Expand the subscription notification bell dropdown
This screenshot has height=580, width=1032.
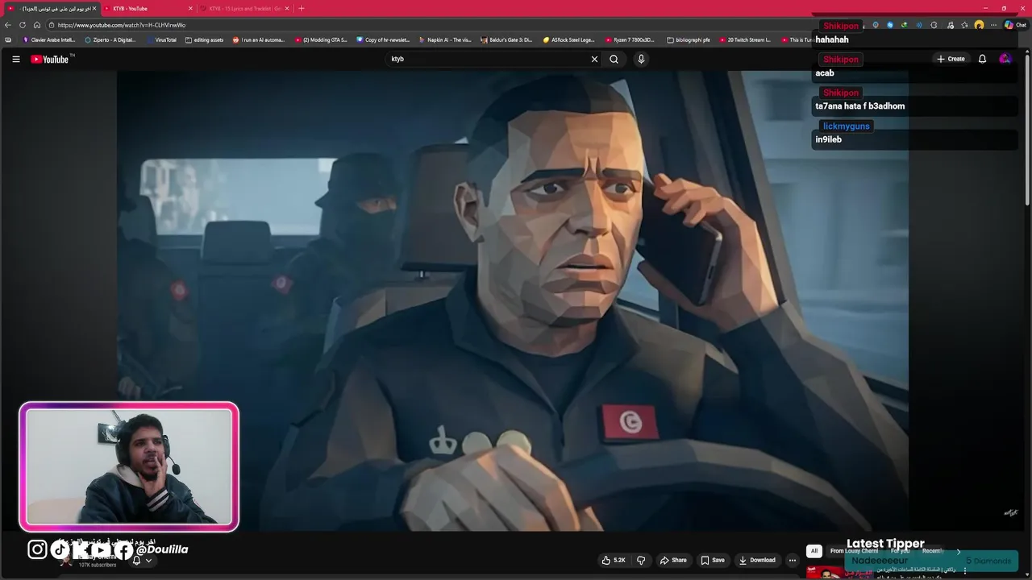(142, 561)
